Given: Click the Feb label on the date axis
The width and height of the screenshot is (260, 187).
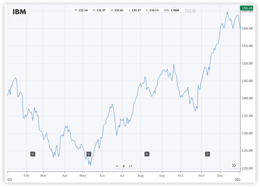Looking at the screenshot, I should click(26, 176).
